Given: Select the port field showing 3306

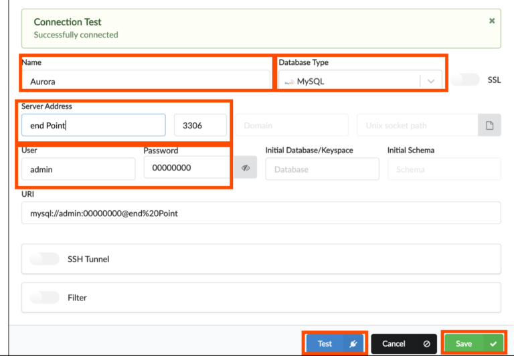Looking at the screenshot, I should pyautogui.click(x=200, y=125).
